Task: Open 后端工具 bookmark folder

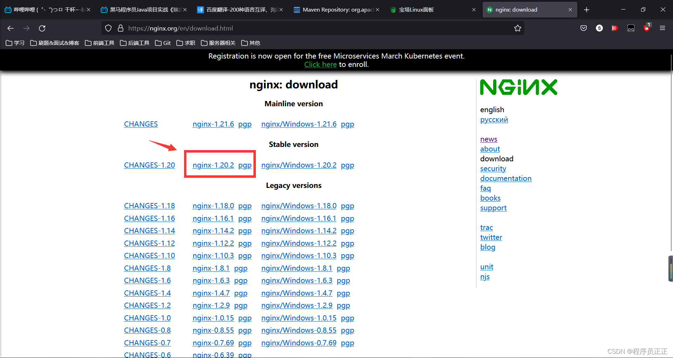Action: pos(135,43)
